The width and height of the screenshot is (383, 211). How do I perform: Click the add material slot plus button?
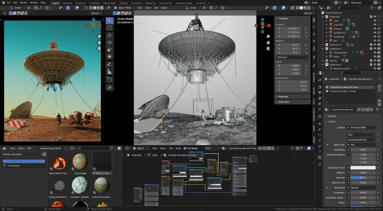click(x=379, y=87)
